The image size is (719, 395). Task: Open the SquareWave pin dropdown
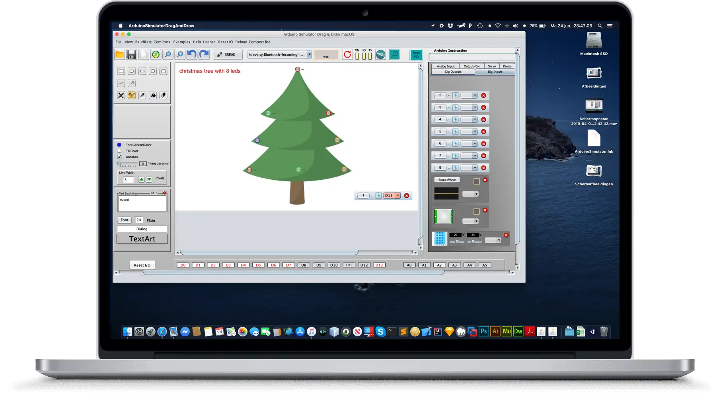471,194
